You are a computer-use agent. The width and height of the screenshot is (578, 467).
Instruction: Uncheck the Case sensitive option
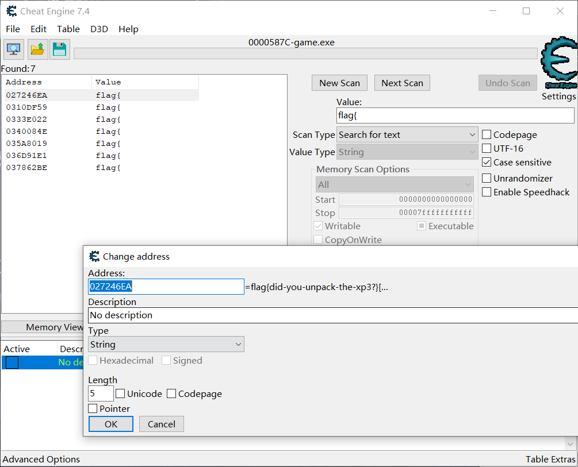click(487, 163)
